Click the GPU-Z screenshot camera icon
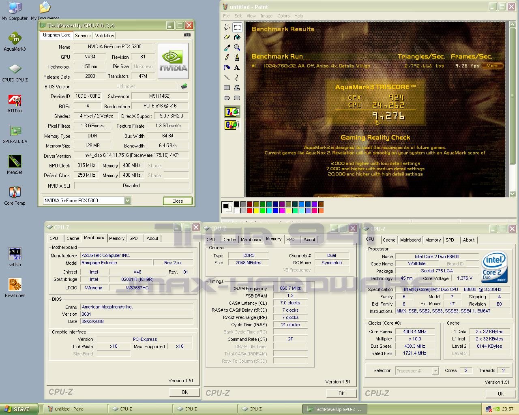Viewport: 519px width, 415px height. 187,35
